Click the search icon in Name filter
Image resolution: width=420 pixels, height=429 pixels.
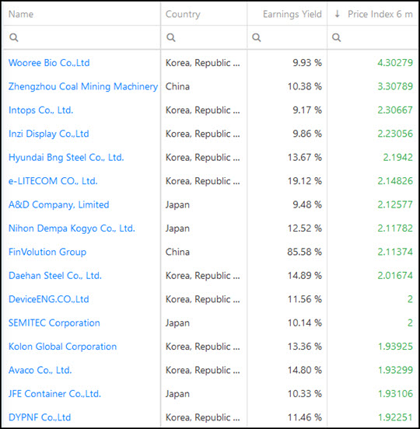click(x=14, y=37)
